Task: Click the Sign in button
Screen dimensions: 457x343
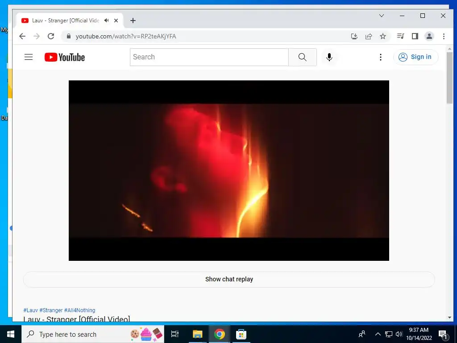Action: pyautogui.click(x=415, y=57)
